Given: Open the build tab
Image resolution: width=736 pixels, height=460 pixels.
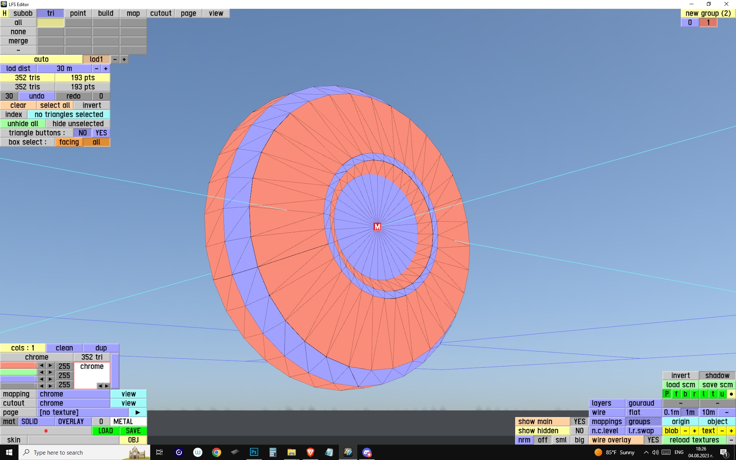Looking at the screenshot, I should (105, 13).
